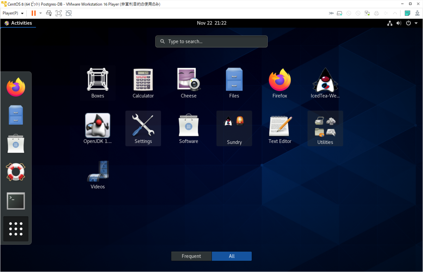Click the printer device icon
The image size is (423, 272).
(x=376, y=13)
